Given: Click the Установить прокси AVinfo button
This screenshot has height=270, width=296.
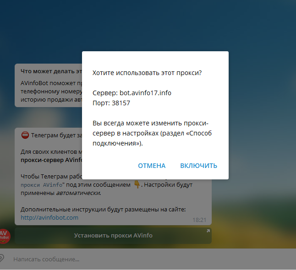Looking at the screenshot, I should [x=113, y=236].
